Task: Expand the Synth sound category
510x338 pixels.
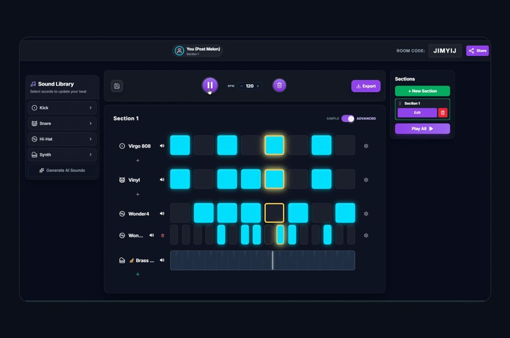Action: [x=62, y=155]
